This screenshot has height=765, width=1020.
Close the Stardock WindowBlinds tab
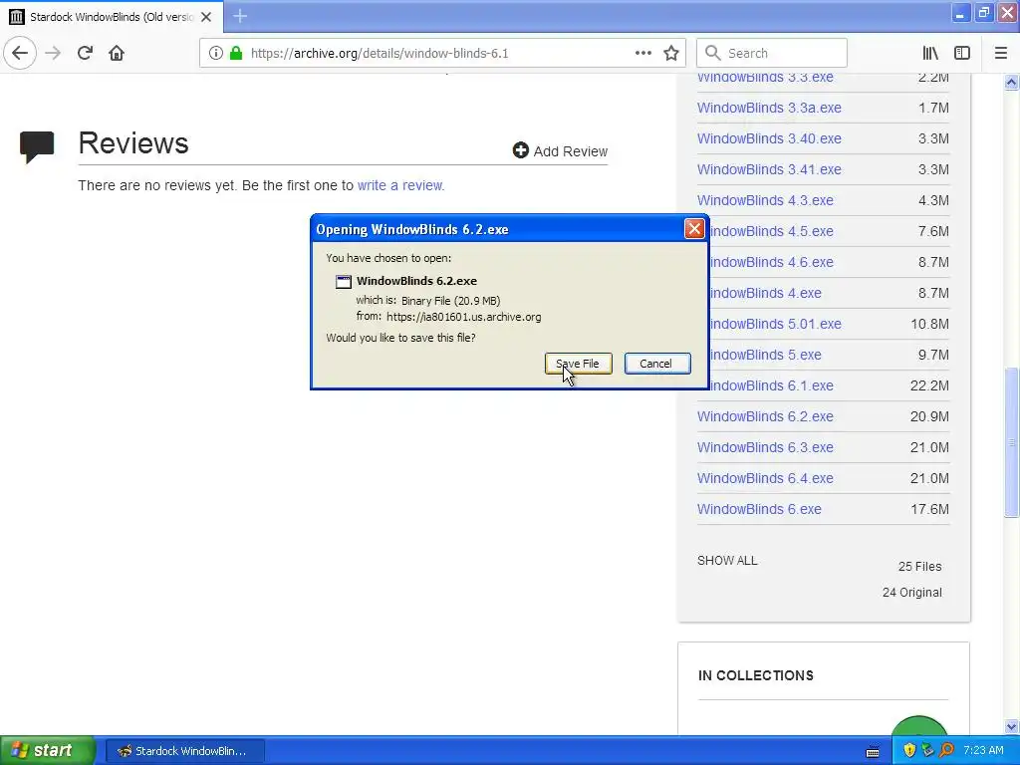(206, 17)
